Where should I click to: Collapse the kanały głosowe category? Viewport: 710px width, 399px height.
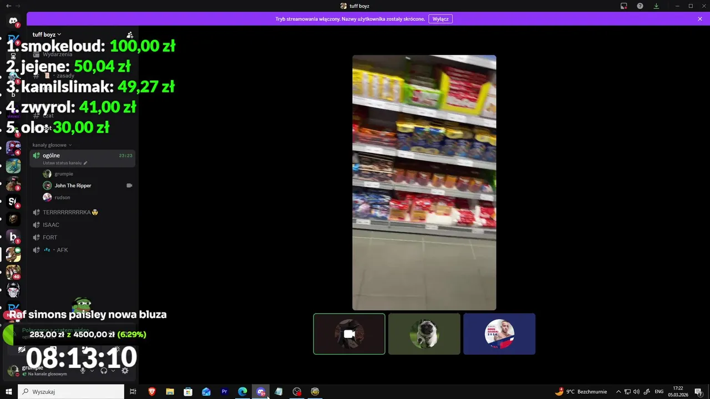point(52,145)
